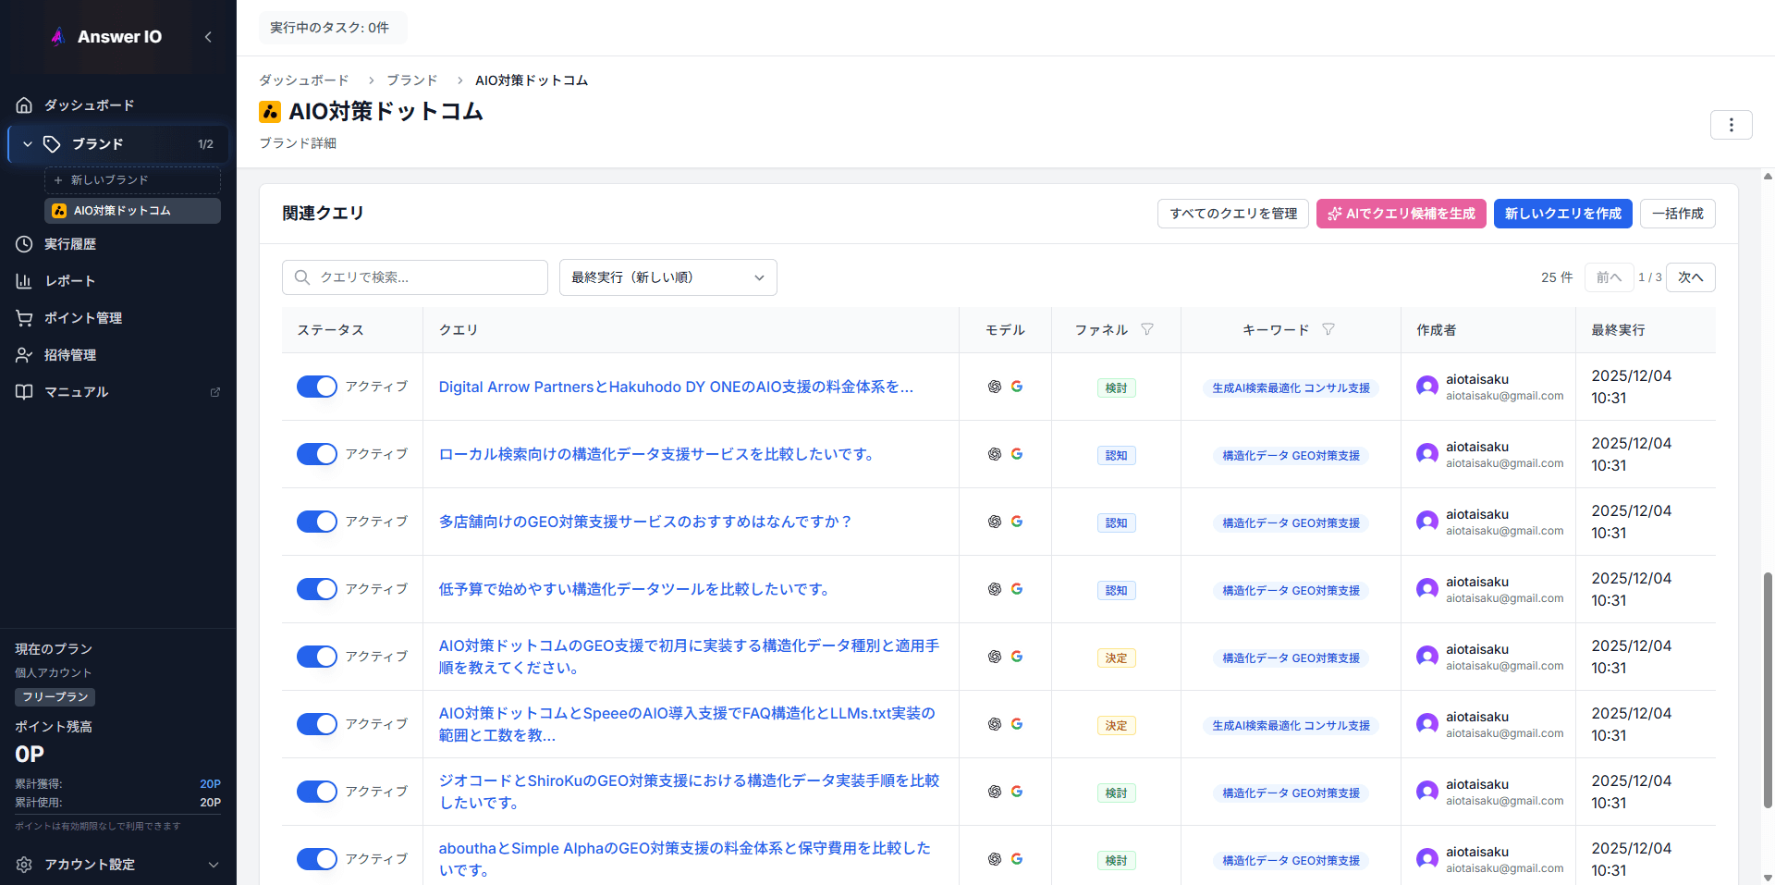
Task: Click 新しいクエリを作成 button
Action: pos(1562,214)
